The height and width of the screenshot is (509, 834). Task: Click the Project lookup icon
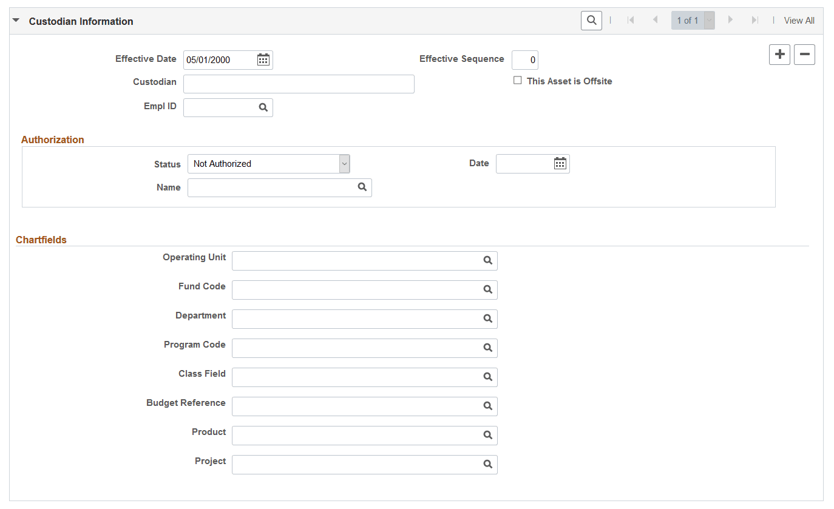487,464
